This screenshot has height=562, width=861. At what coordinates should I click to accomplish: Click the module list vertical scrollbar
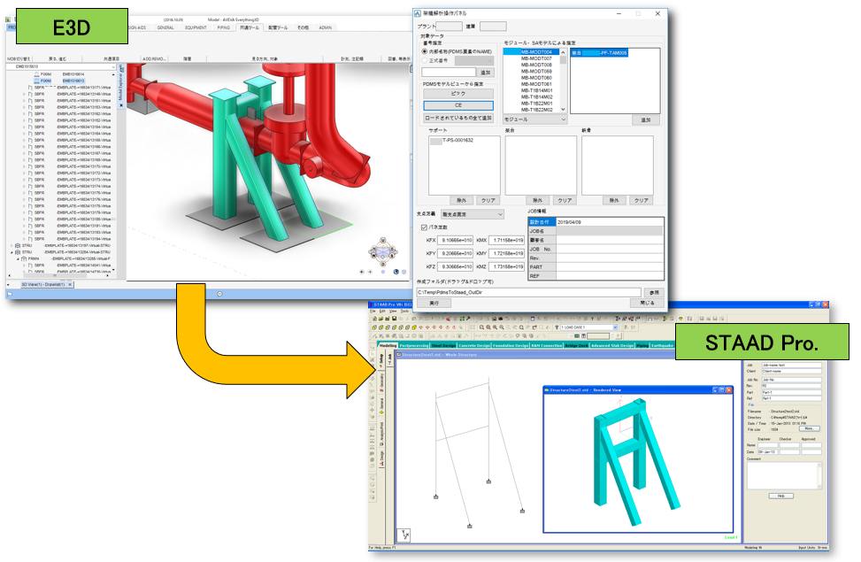click(x=563, y=80)
